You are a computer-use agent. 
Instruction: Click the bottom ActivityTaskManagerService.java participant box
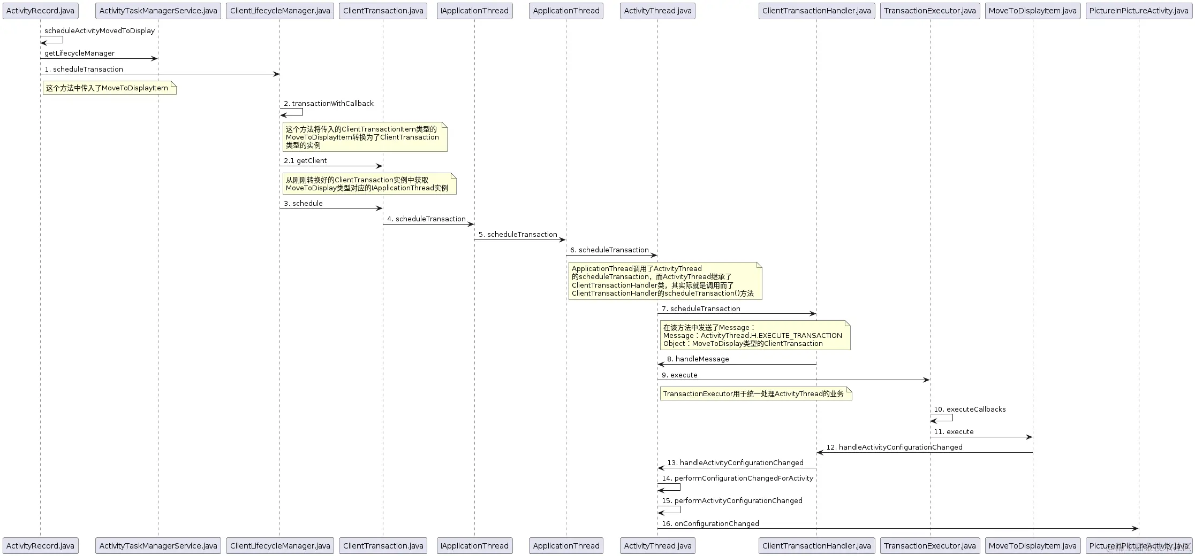pyautogui.click(x=158, y=546)
